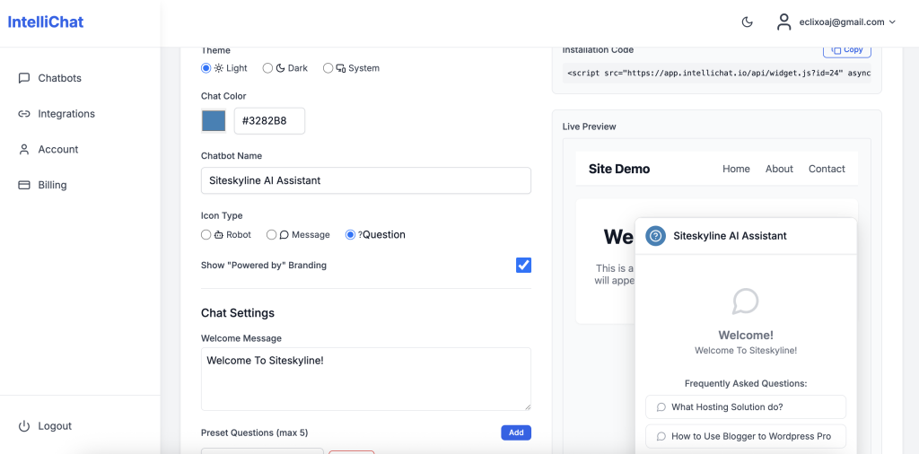Click the Logout power icon
Image resolution: width=919 pixels, height=454 pixels.
click(x=24, y=426)
